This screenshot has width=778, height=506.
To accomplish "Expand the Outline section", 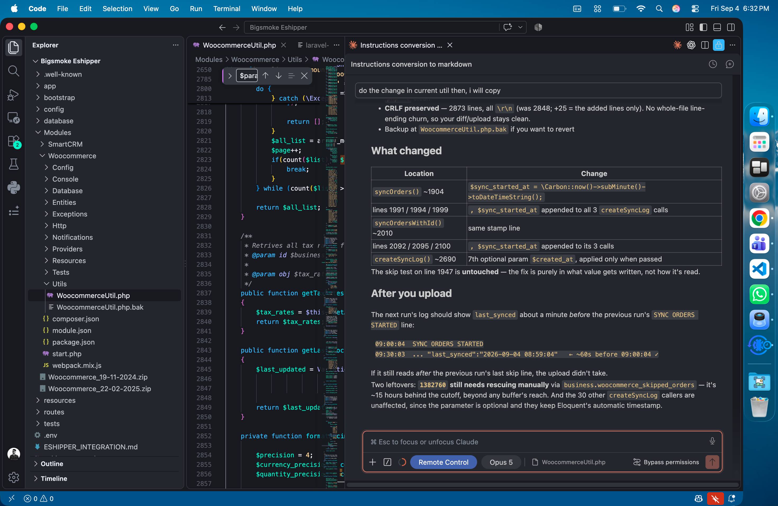I will point(52,463).
